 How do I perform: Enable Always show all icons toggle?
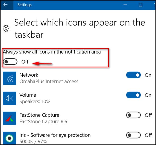point(10,62)
